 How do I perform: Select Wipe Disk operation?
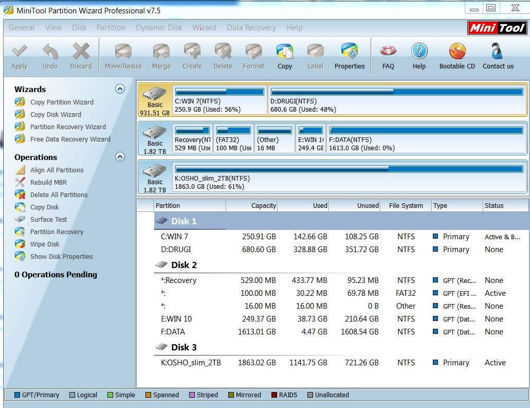pyautogui.click(x=45, y=244)
